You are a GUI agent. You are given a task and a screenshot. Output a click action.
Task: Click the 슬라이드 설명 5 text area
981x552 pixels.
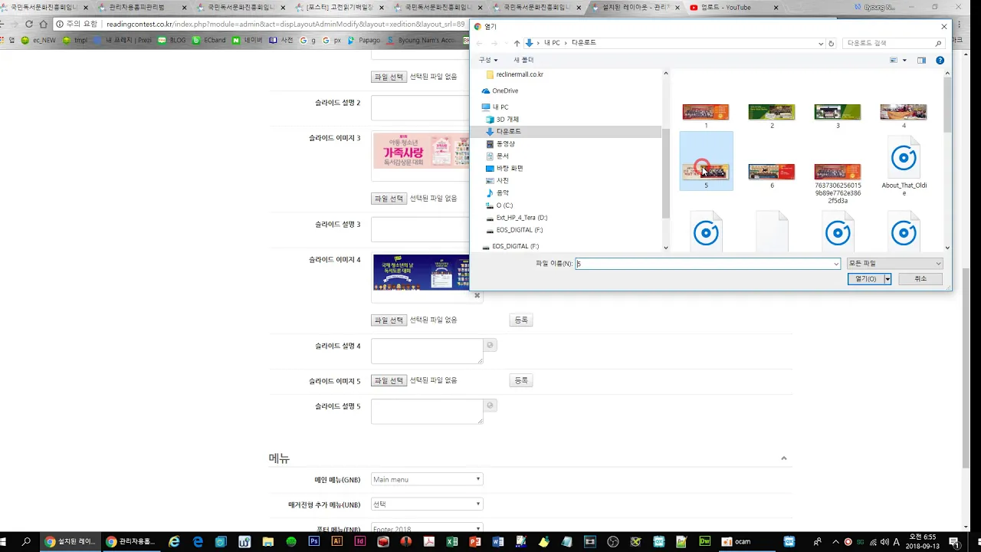click(427, 412)
